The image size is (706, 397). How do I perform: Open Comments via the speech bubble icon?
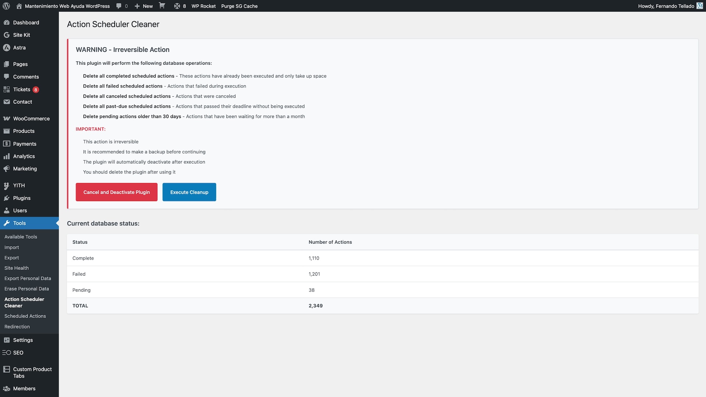(118, 6)
